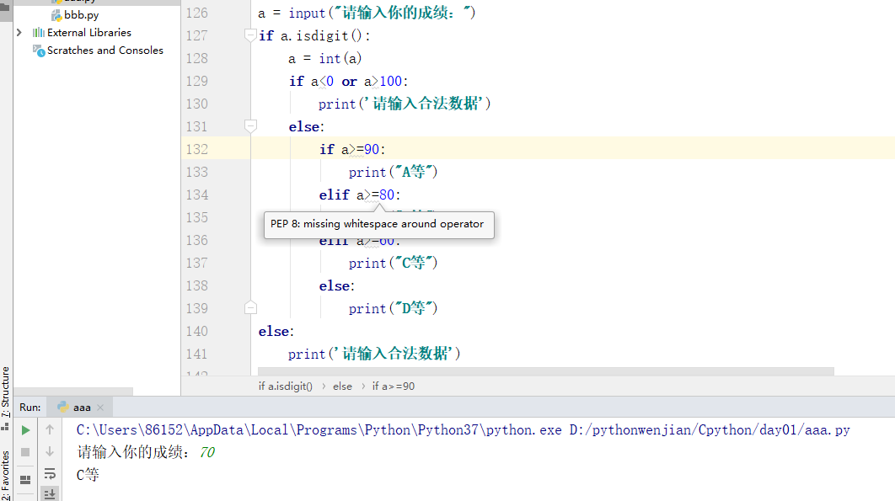Screen dimensions: 895x501
Task: Click breadcrumb 'if a>=90'
Action: click(x=394, y=386)
